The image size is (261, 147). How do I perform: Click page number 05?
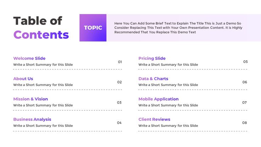pos(245,62)
